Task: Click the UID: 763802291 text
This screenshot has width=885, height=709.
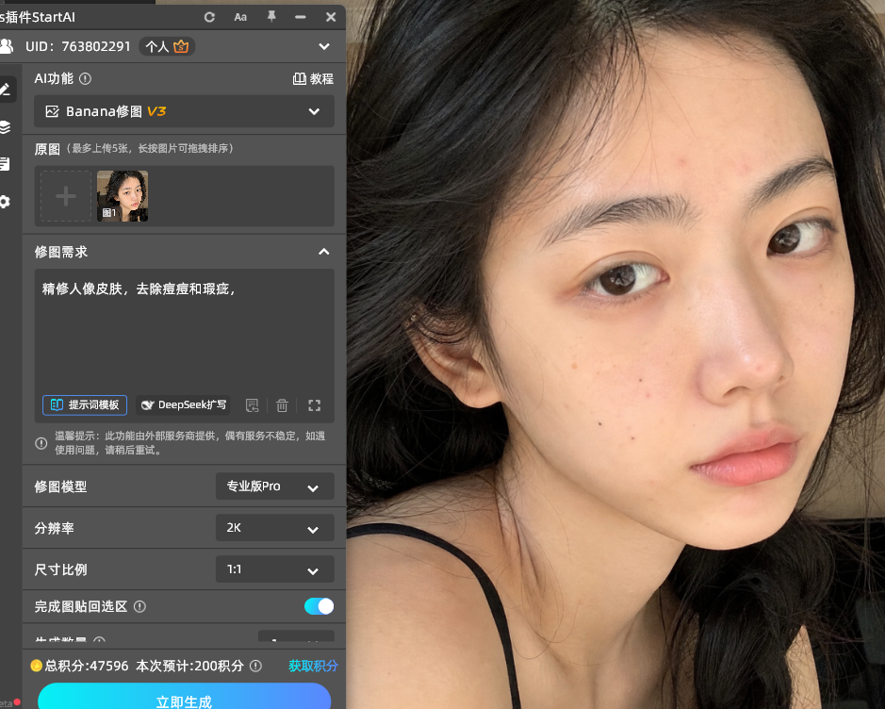Action: [78, 46]
